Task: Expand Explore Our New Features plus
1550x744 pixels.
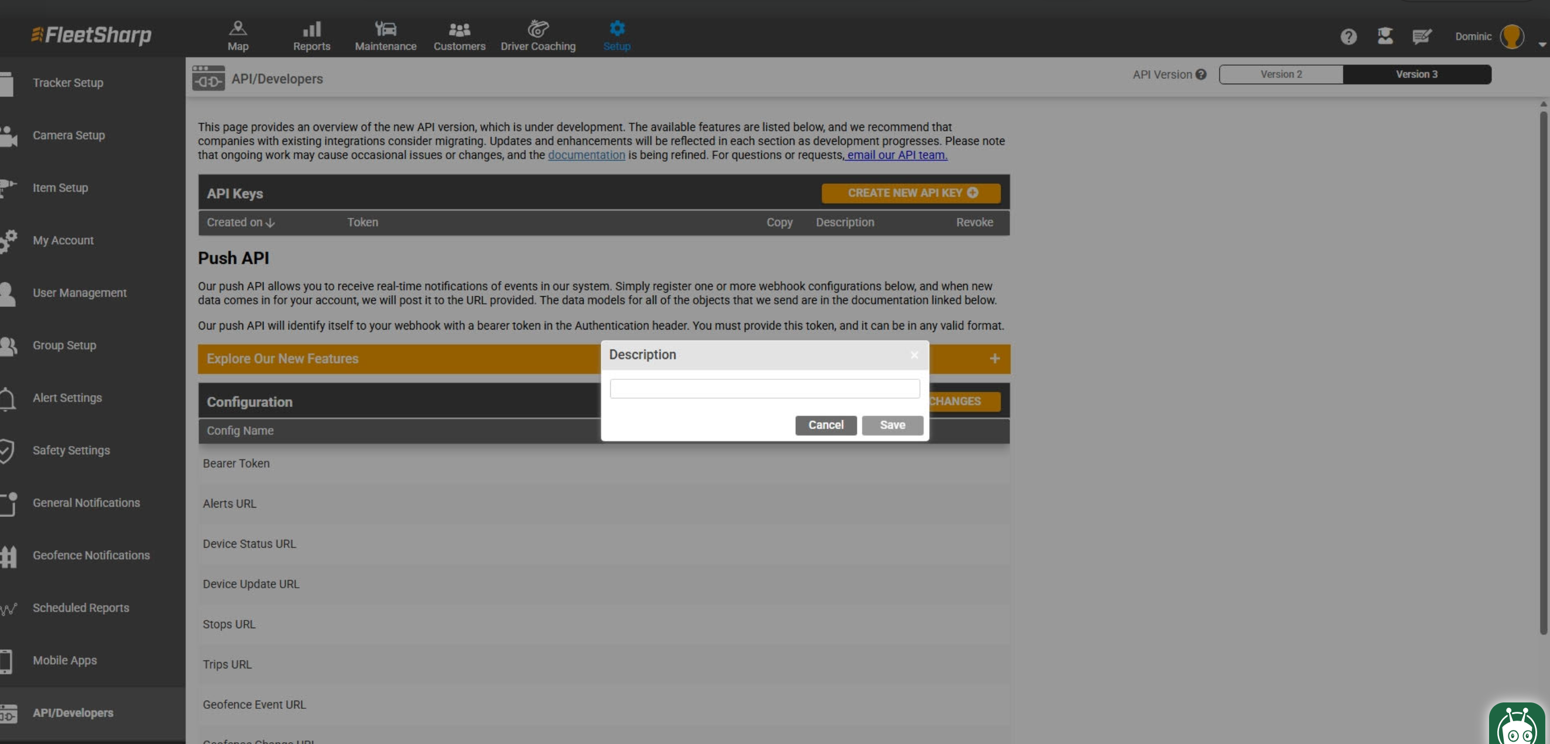Action: click(994, 358)
